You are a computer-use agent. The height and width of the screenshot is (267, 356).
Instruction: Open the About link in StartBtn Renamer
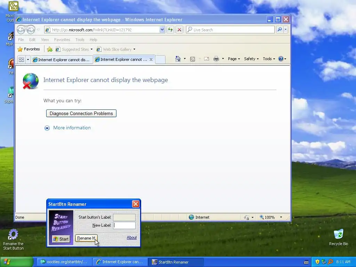tap(132, 237)
